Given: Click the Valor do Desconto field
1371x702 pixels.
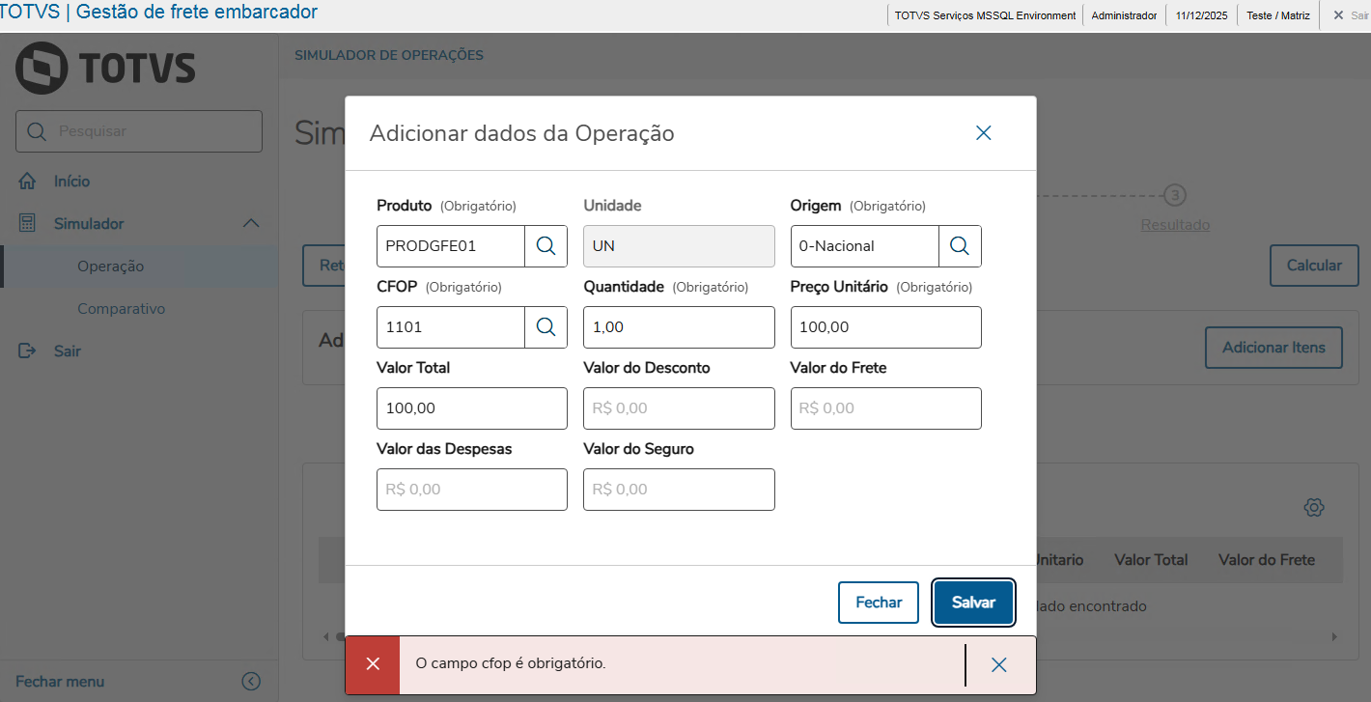Looking at the screenshot, I should (x=679, y=408).
